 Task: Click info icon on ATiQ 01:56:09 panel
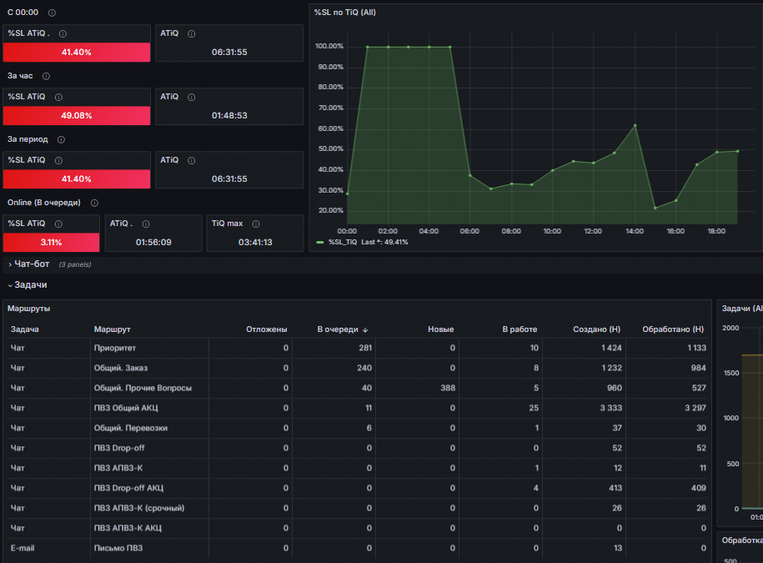146,224
